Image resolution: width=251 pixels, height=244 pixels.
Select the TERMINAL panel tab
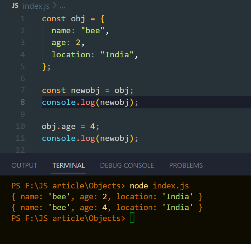[x=68, y=165]
